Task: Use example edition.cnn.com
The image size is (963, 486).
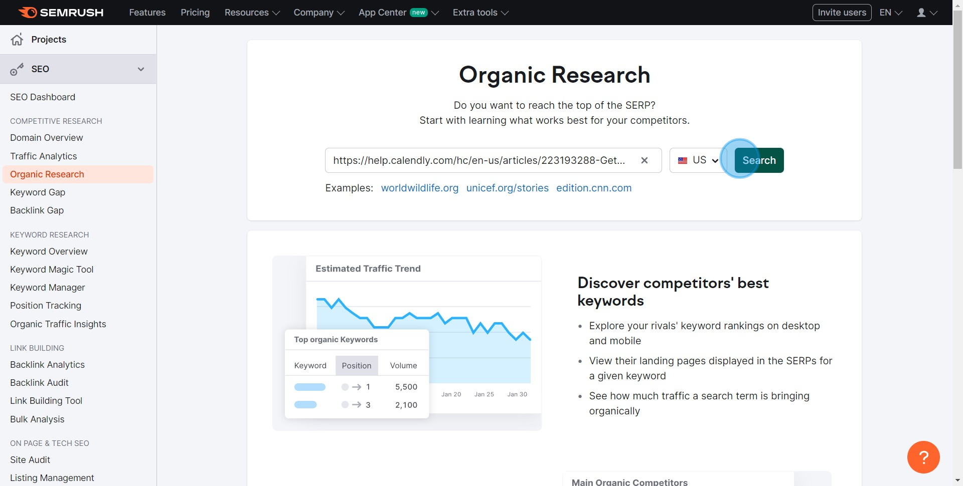Action: point(594,188)
